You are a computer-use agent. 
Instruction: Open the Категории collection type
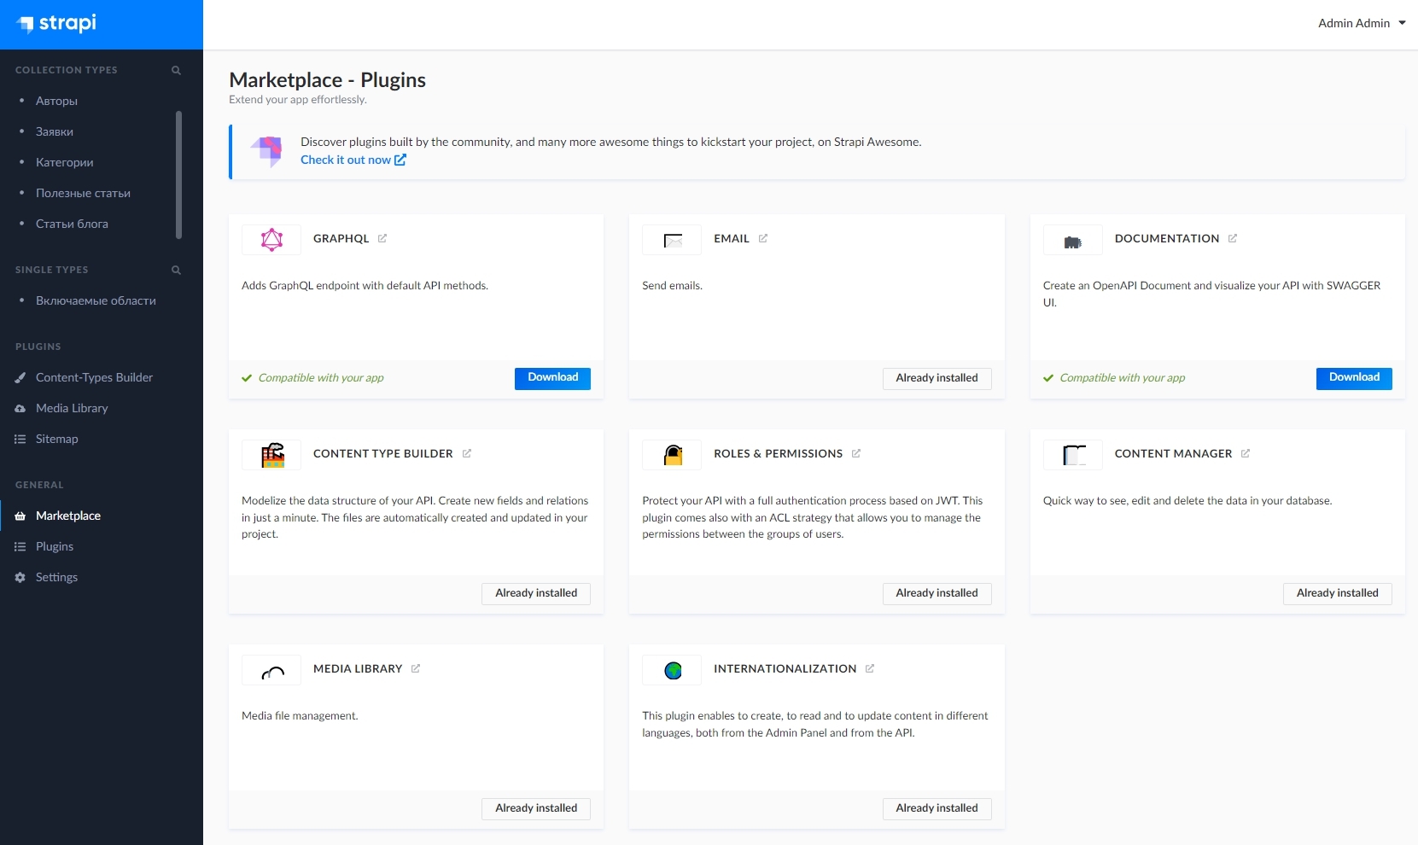tap(64, 162)
